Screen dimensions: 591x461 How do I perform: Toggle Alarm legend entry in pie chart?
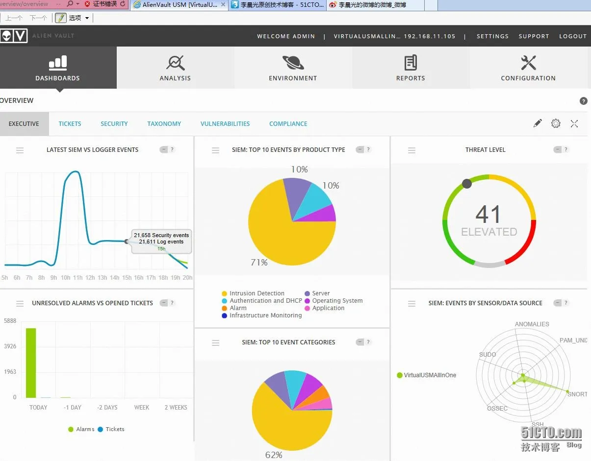coord(234,308)
